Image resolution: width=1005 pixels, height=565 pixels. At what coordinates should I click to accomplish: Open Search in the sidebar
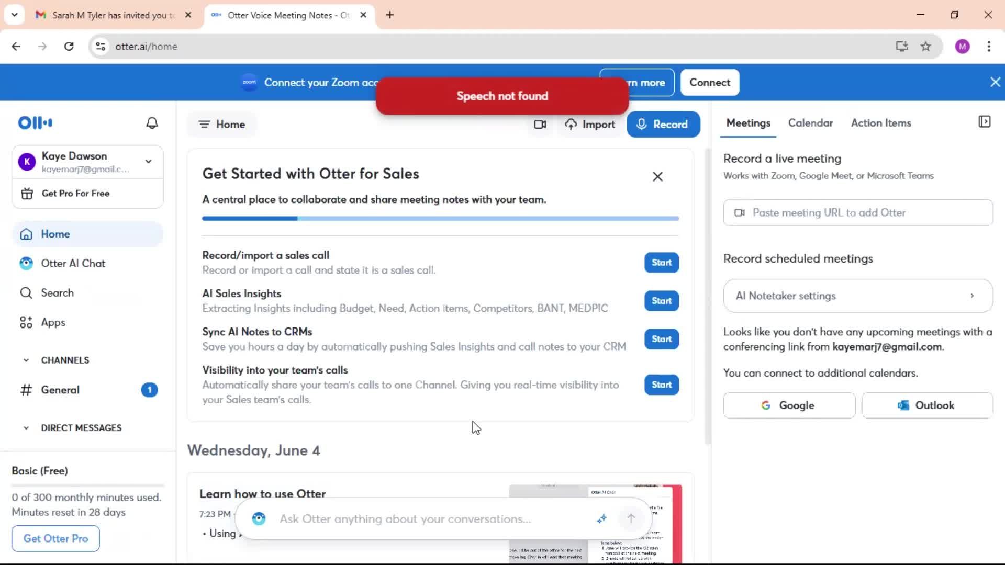[87, 293]
